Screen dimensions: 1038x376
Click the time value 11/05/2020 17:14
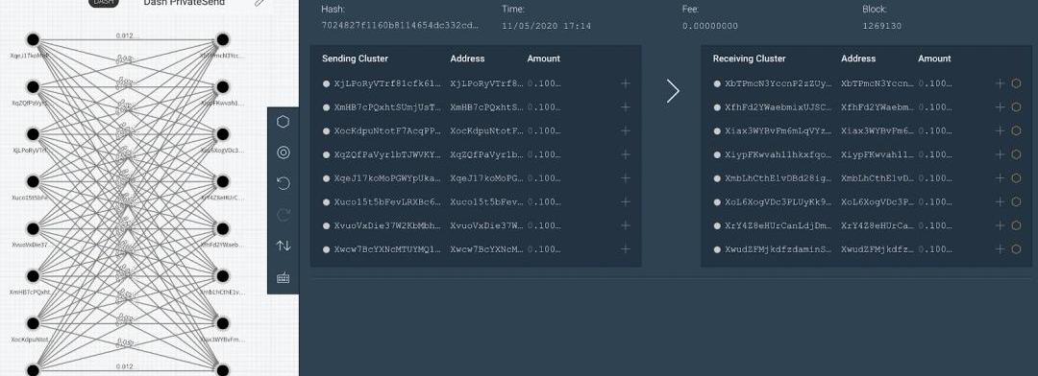[546, 26]
